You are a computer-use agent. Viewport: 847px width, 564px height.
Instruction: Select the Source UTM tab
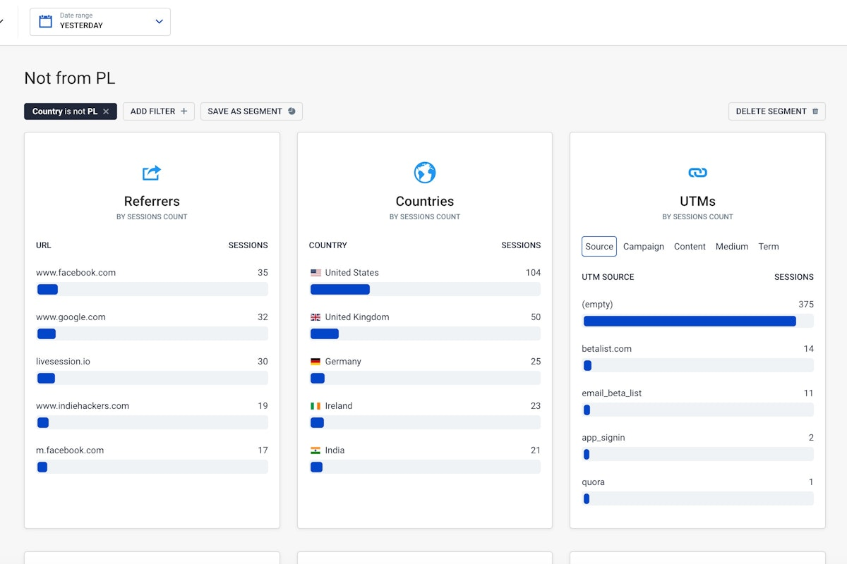[x=599, y=247]
